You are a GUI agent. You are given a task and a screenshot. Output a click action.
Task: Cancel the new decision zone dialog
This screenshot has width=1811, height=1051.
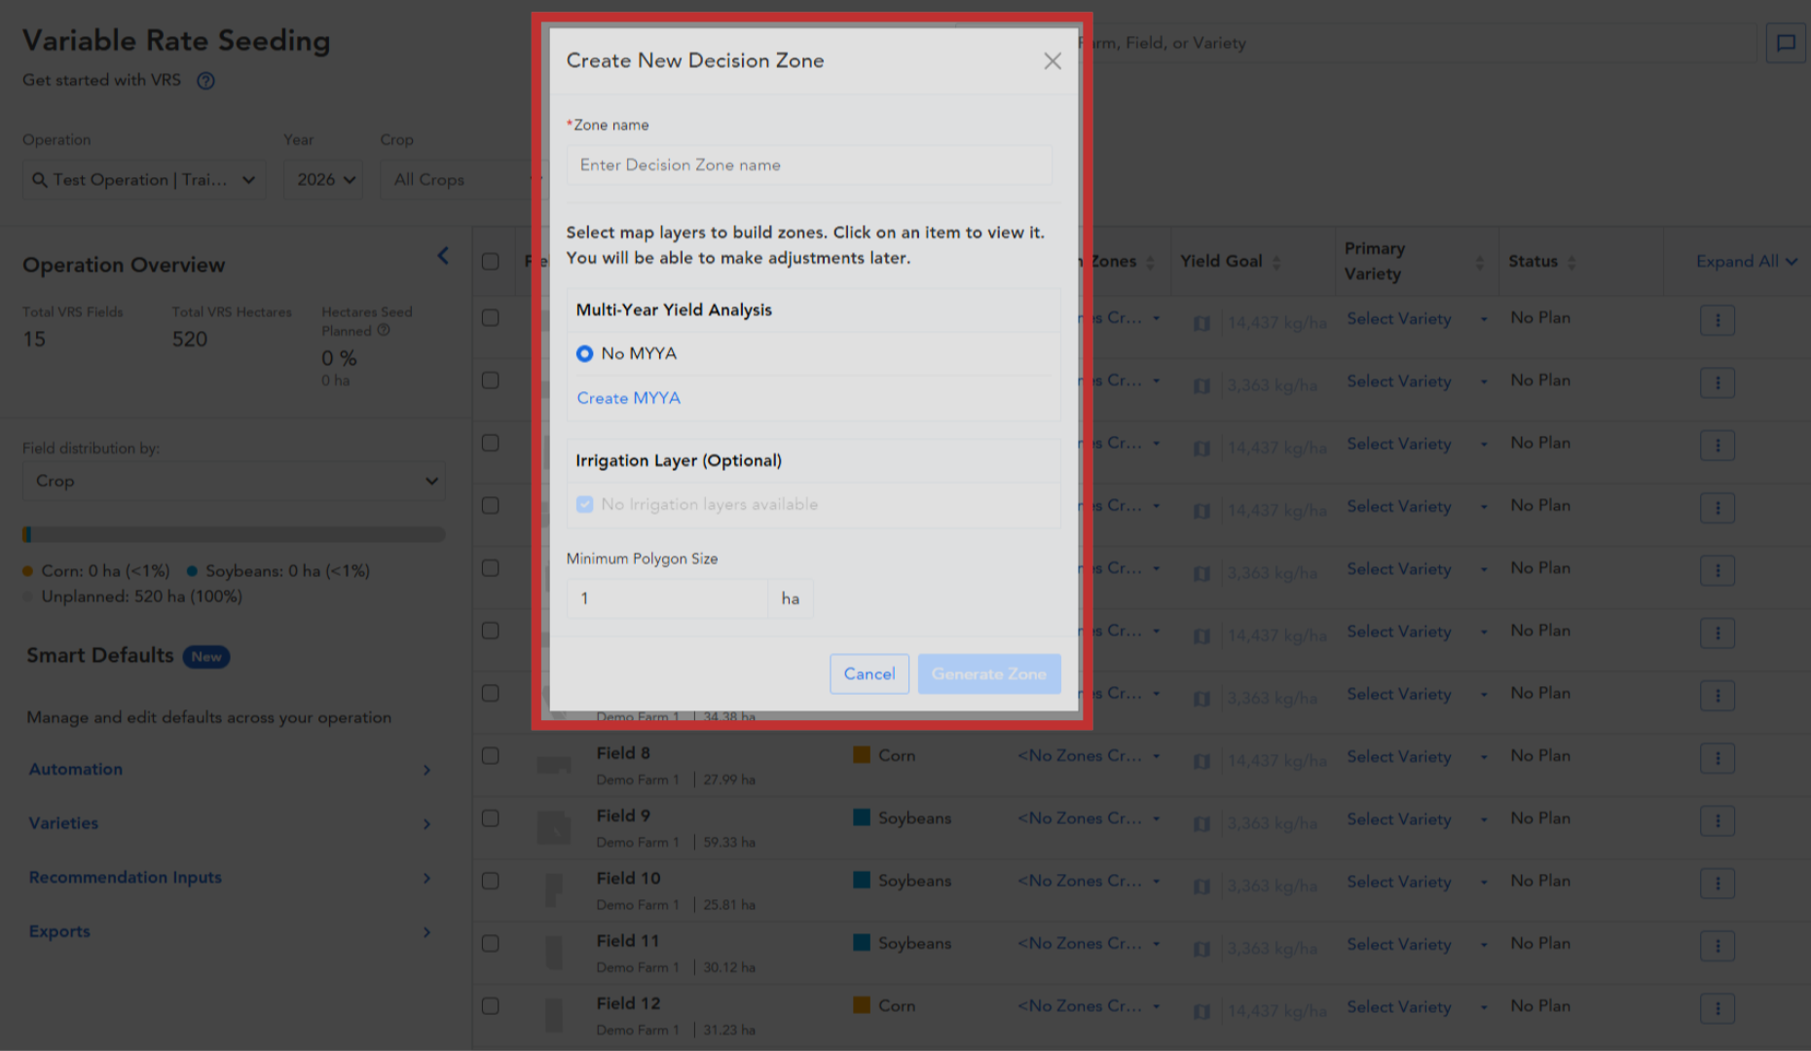click(x=869, y=673)
